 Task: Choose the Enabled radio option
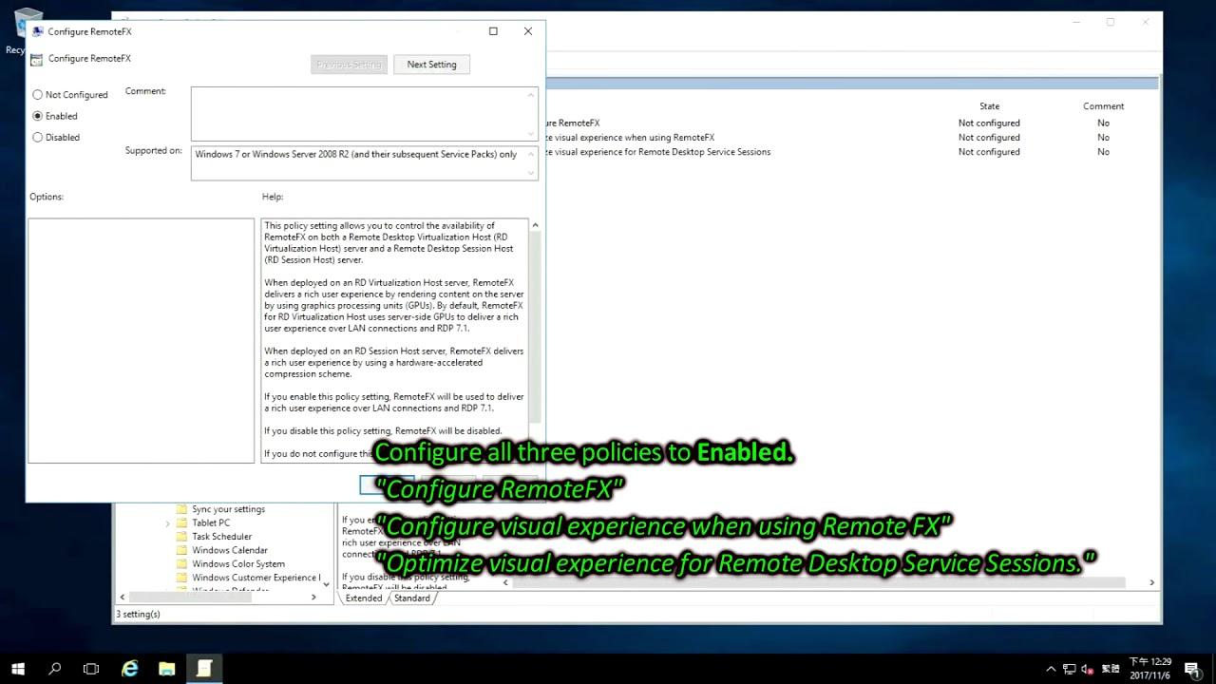[38, 116]
